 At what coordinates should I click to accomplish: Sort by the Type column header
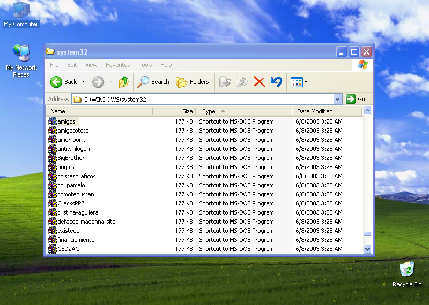(x=244, y=111)
